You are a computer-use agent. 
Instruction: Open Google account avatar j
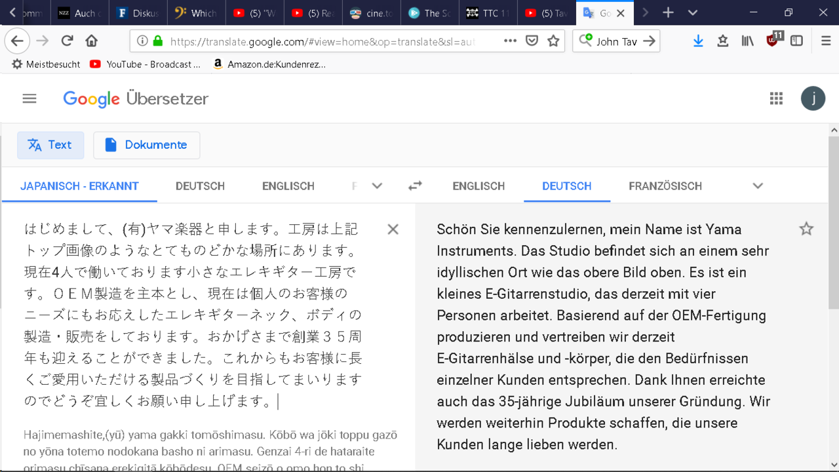click(x=813, y=98)
